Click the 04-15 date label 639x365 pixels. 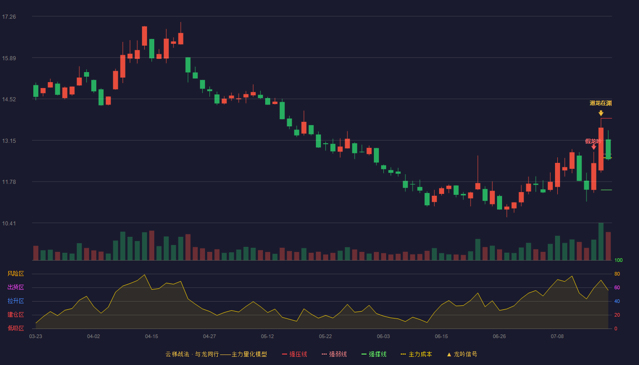[152, 336]
